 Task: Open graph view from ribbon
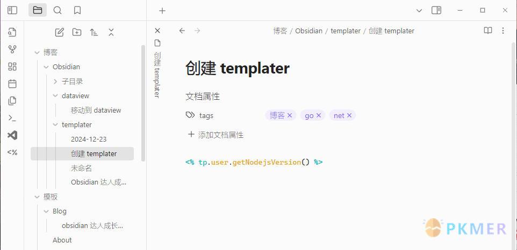pyautogui.click(x=12, y=50)
